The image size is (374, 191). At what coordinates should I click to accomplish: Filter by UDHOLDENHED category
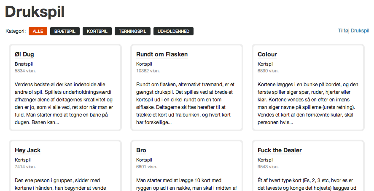pos(173,31)
